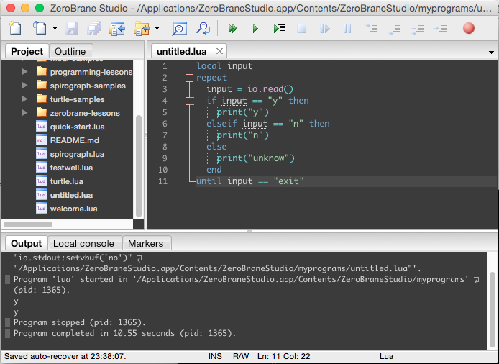The image size is (499, 364).
Task: Click project tree vertical scrollbar
Action: point(139,165)
